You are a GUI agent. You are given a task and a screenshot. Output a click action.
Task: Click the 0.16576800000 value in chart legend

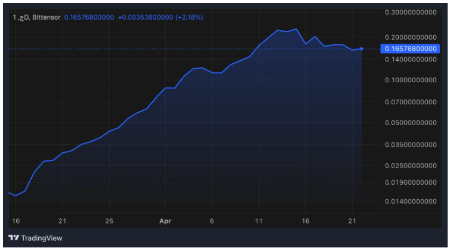[x=89, y=17]
